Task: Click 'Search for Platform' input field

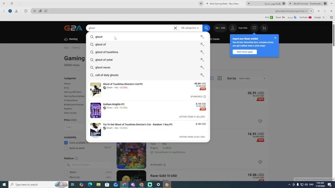Action: coord(88,165)
